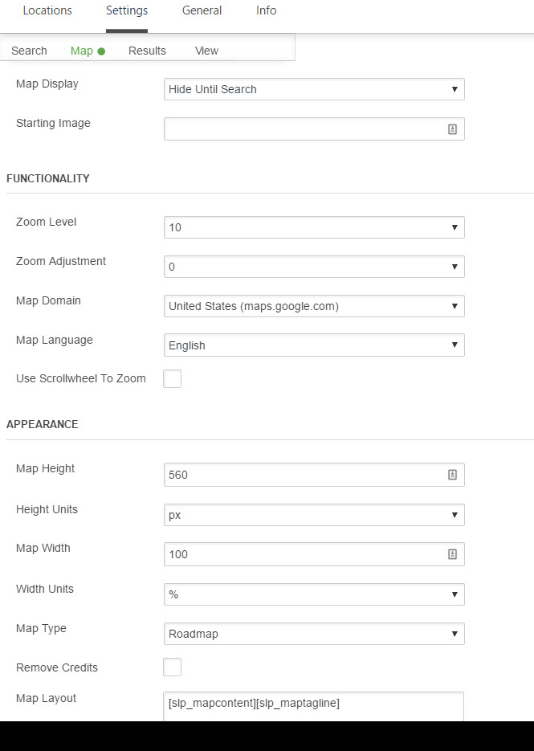Screen dimensions: 534x751
Task: Click the green status dot beside Map tab
Action: tap(100, 51)
